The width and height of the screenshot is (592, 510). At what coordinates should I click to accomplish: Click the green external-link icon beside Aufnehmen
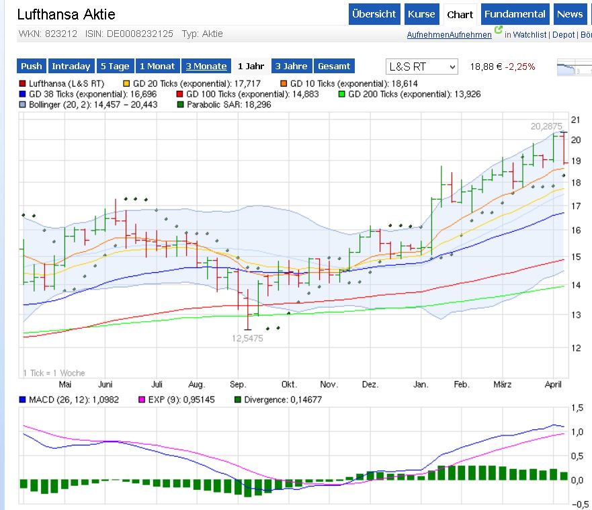tap(498, 30)
